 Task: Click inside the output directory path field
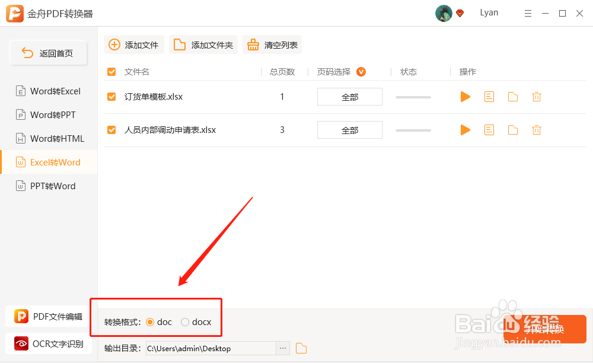point(211,348)
